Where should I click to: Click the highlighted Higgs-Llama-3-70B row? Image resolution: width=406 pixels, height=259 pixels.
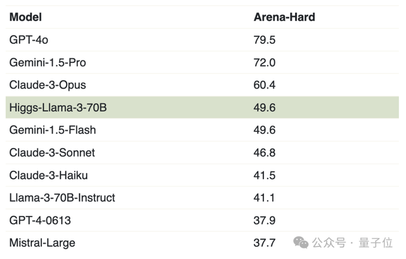(x=202, y=107)
